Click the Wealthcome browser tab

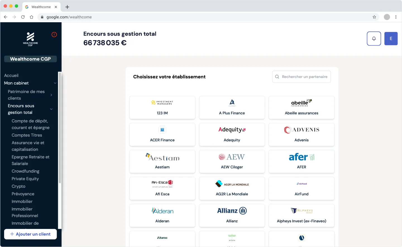(x=41, y=7)
